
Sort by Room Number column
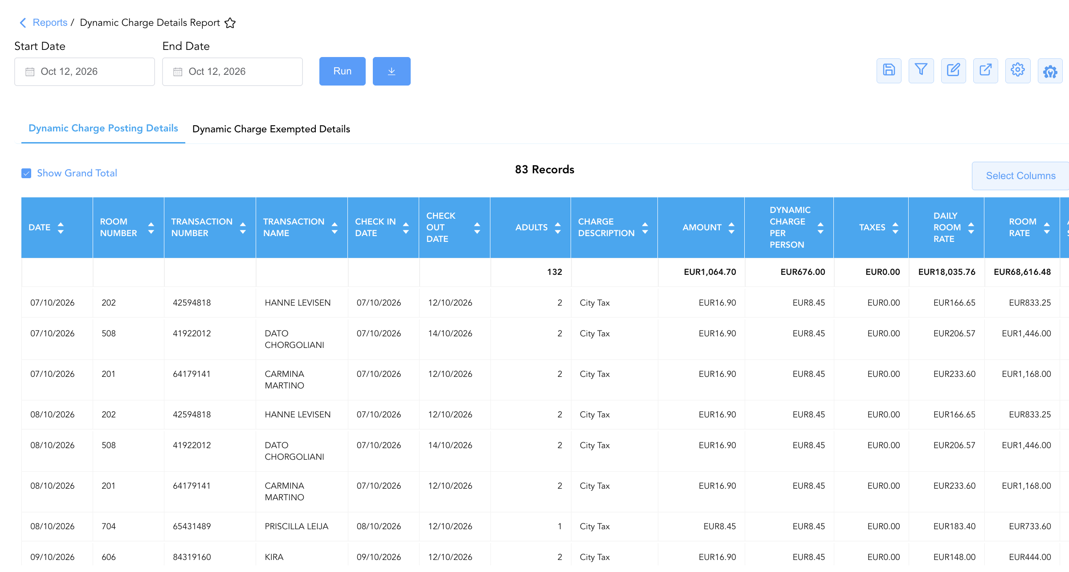[x=151, y=228]
